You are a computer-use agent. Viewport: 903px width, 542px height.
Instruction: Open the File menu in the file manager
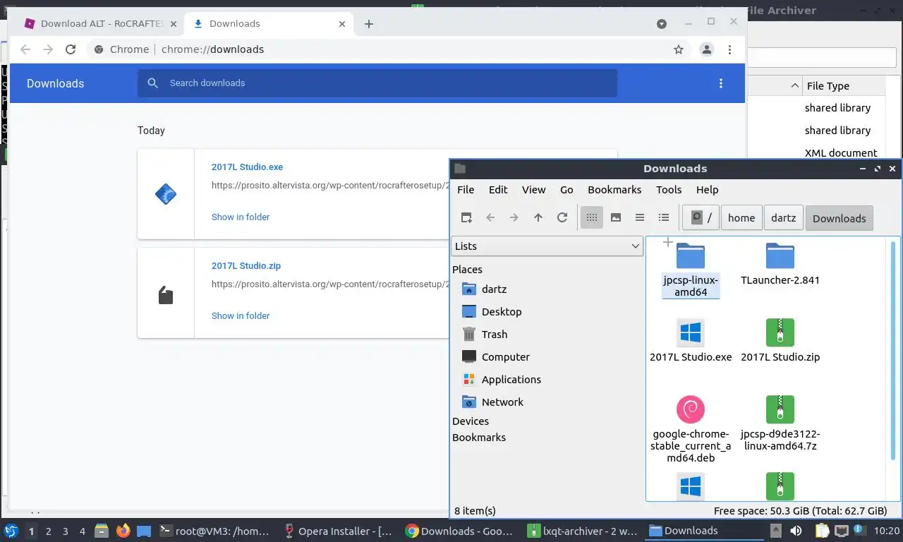click(466, 190)
